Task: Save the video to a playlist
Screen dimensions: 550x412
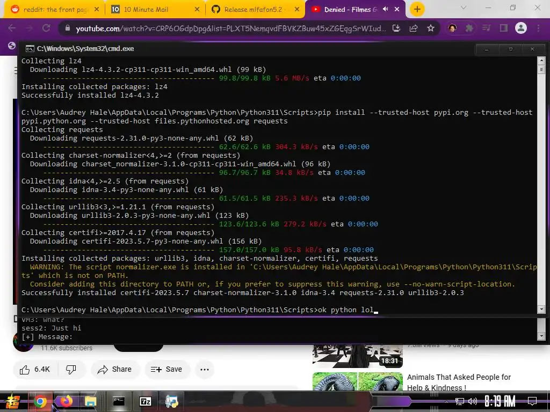Action: click(167, 369)
